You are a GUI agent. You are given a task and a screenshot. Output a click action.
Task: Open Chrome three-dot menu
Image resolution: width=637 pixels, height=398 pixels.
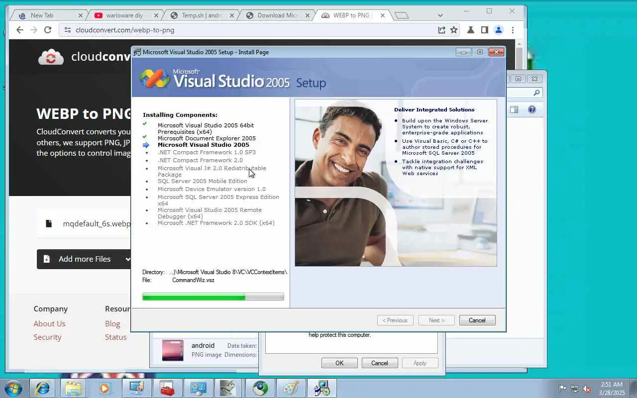pyautogui.click(x=513, y=30)
